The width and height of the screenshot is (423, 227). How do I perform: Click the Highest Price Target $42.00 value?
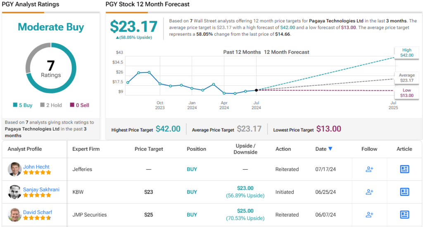(x=168, y=129)
